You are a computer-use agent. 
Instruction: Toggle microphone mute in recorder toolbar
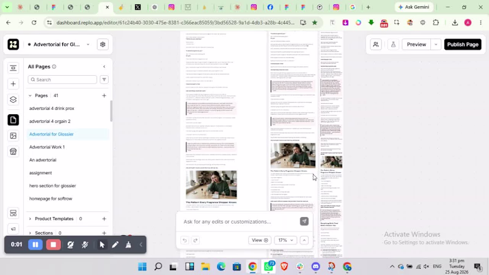tap(85, 245)
